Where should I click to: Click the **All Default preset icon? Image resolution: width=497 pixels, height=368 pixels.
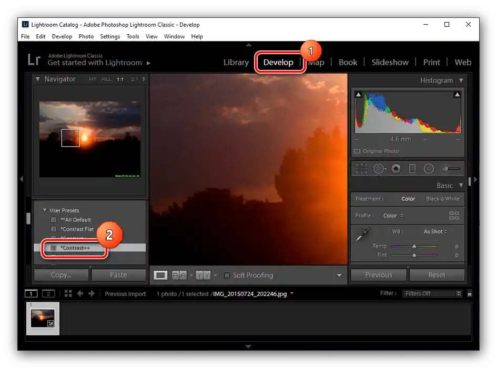click(x=53, y=220)
